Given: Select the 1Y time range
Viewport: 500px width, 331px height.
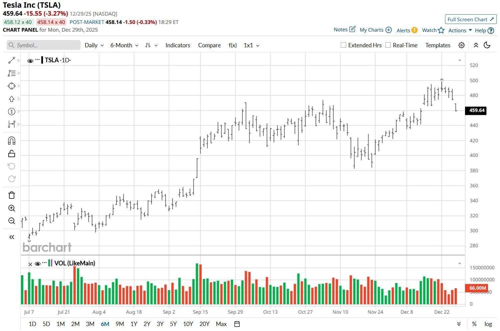Looking at the screenshot, I should (134, 324).
